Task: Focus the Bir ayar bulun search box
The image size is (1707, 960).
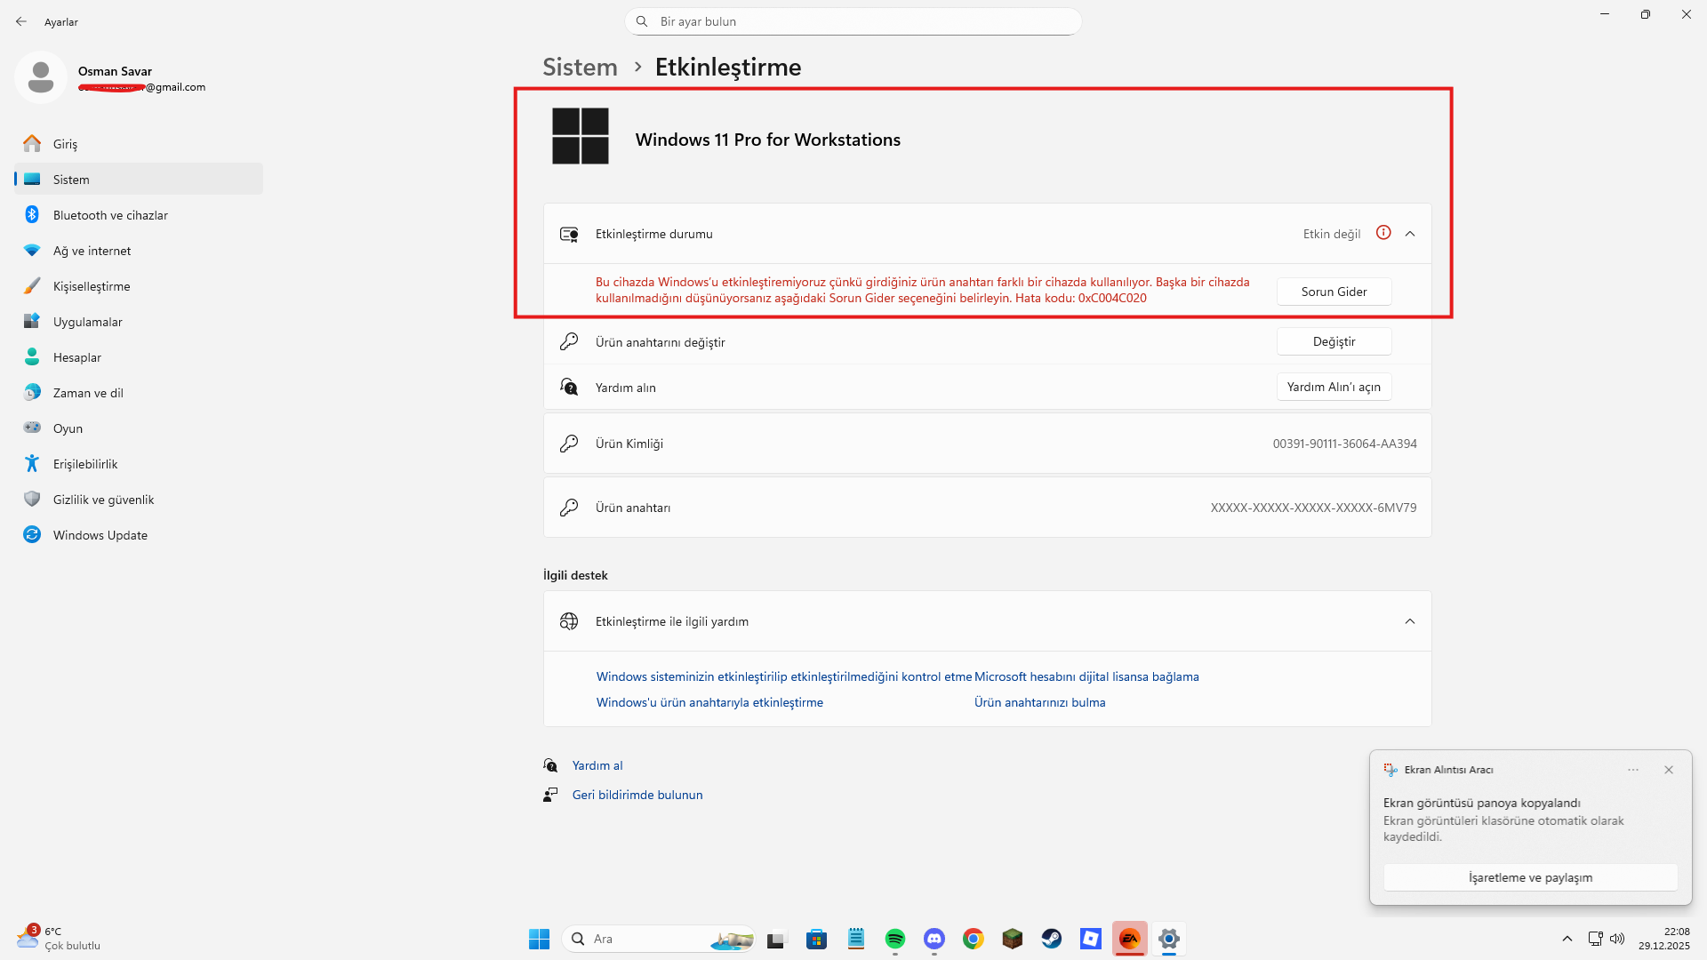Action: 853,21
